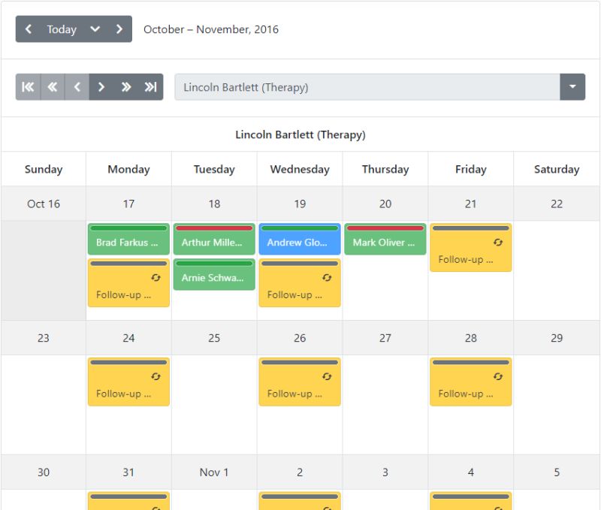Click the fast-forward double-chevron icon
Screen dimensions: 601x510
pyautogui.click(x=127, y=86)
